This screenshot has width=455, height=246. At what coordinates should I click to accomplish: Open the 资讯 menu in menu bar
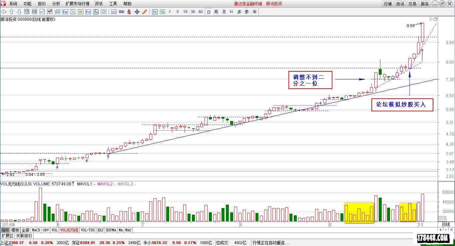[99, 4]
